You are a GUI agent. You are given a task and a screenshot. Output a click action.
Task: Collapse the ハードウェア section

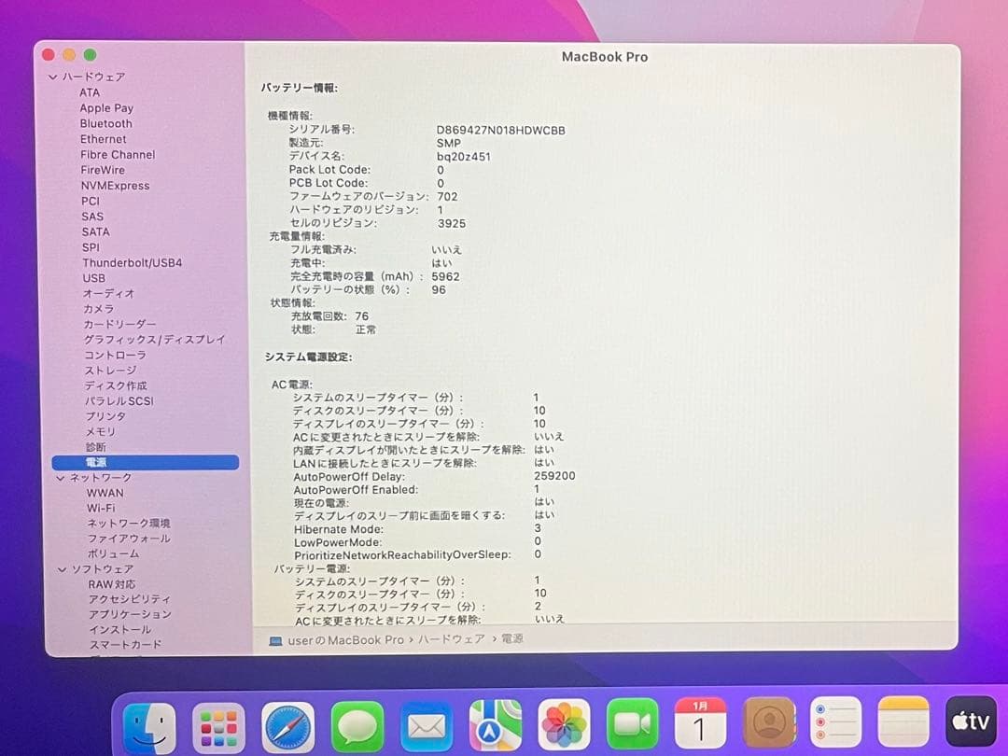click(x=53, y=77)
